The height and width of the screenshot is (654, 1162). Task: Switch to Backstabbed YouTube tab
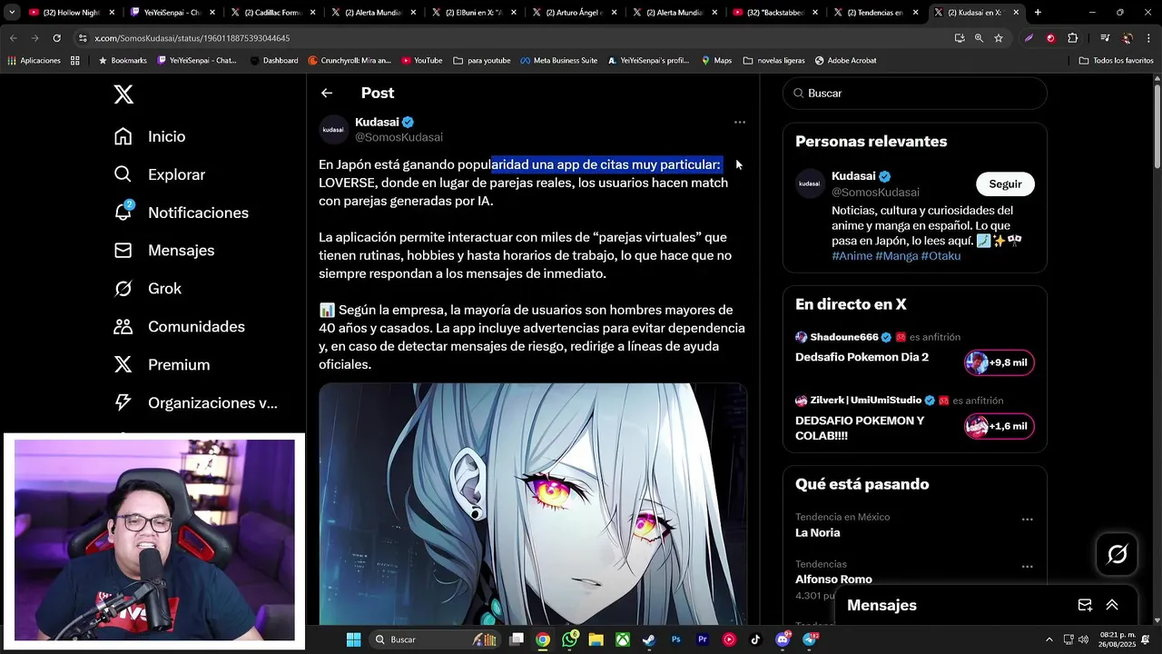coord(775,13)
